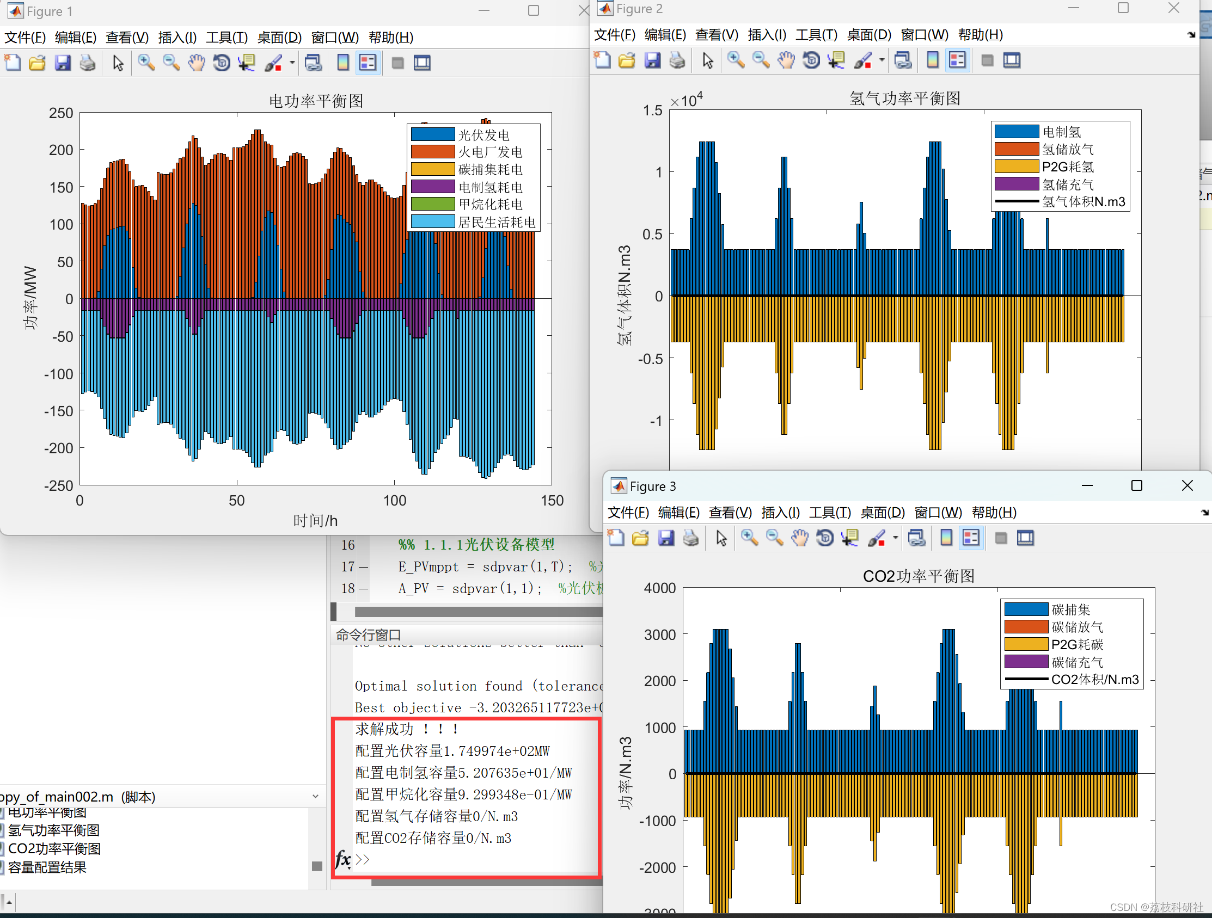The image size is (1212, 918).
Task: Open 文件(F) menu in Figure 1
Action: pyautogui.click(x=25, y=37)
